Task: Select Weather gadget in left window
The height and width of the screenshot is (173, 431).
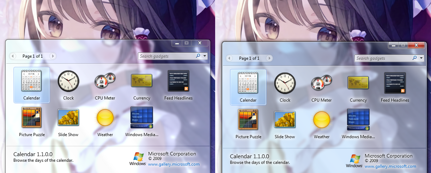Action: (105, 122)
